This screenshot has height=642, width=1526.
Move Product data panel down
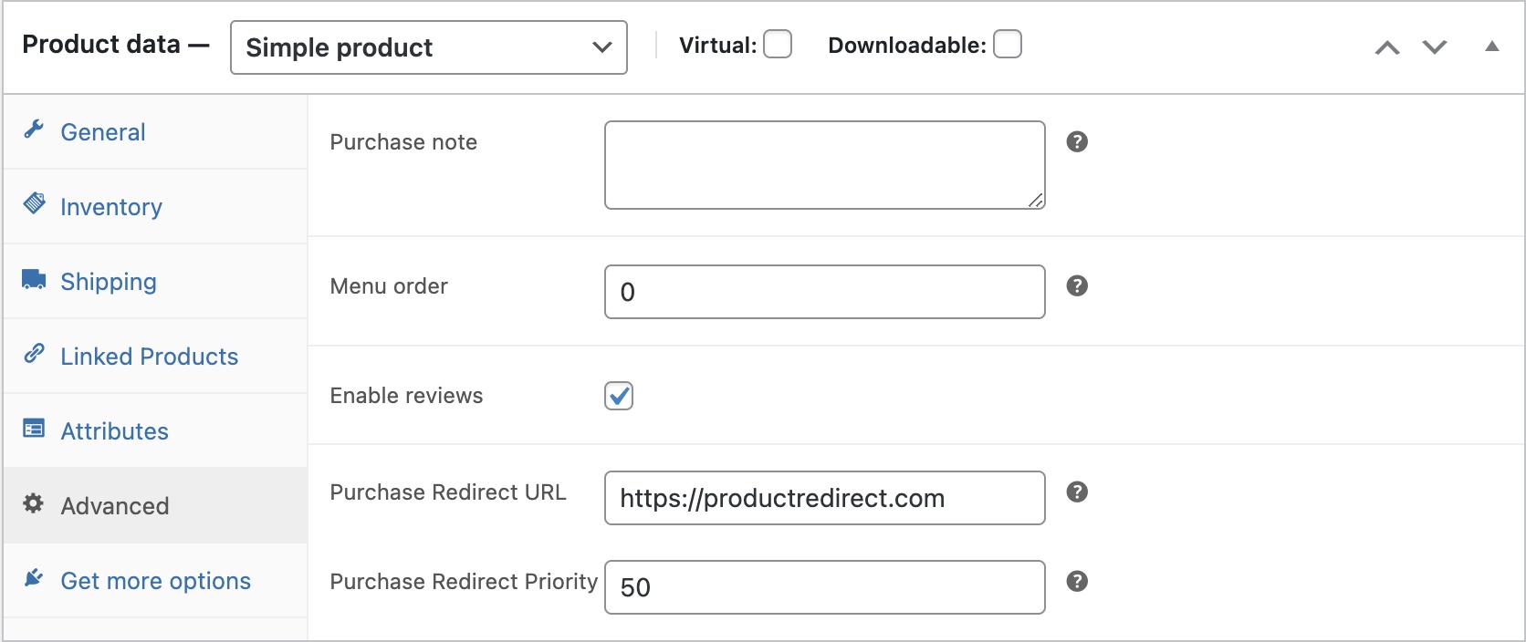1435,47
